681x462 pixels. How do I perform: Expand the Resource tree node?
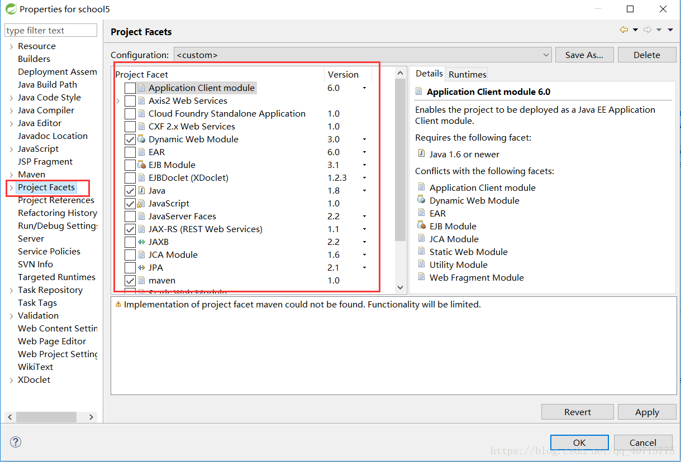pos(11,46)
